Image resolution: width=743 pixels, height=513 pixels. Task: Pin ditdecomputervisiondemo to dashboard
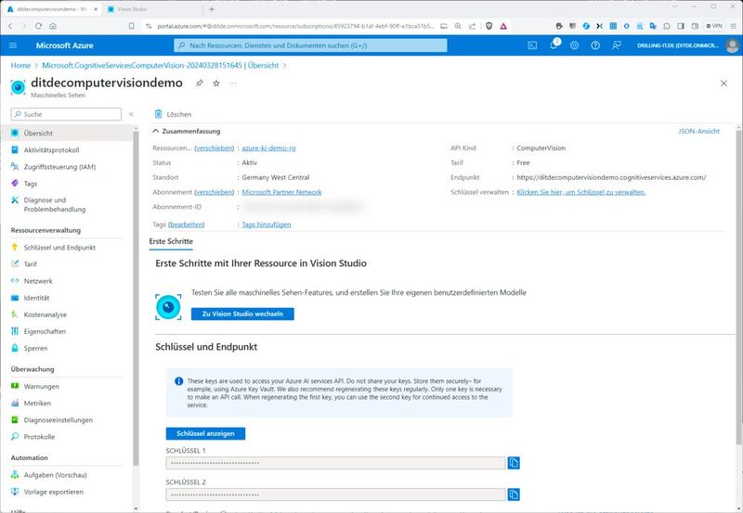200,83
